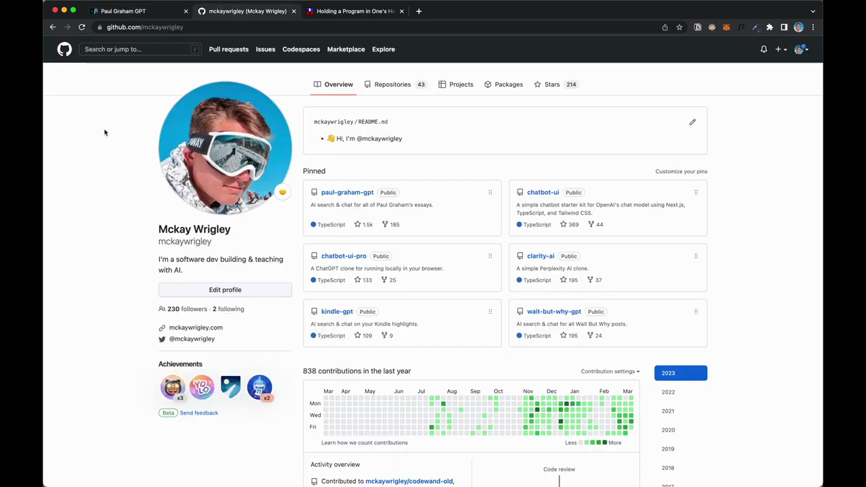Open Marketplace in the header

point(346,49)
